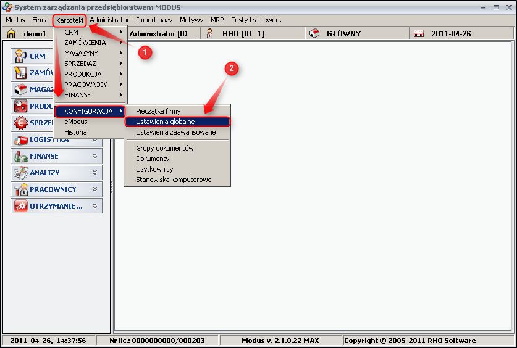Viewport: 517px width, 348px height.
Task: Click the sidebar splitter grip handle
Action: coord(112,187)
